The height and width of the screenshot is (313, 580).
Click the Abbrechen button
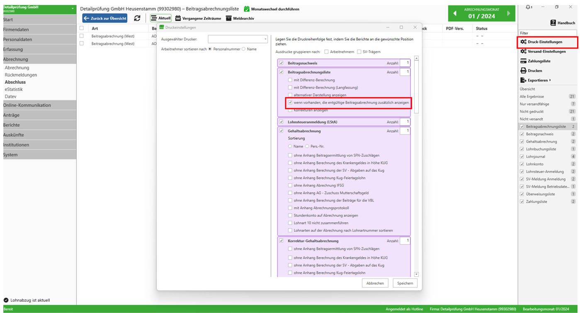(x=375, y=283)
